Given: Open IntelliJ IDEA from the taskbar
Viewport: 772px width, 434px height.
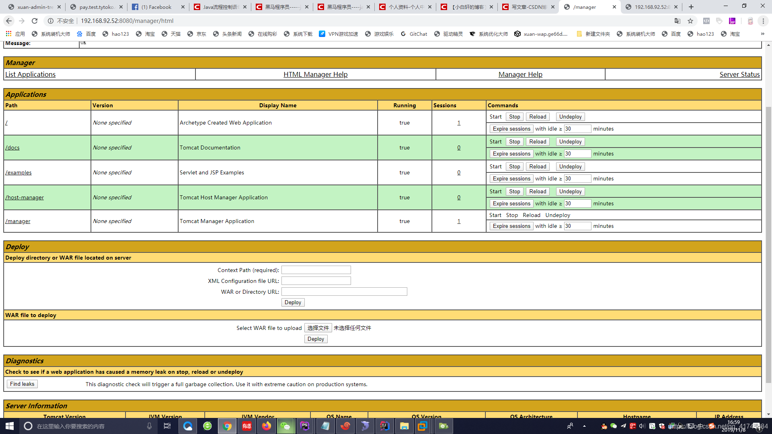Looking at the screenshot, I should (x=384, y=426).
